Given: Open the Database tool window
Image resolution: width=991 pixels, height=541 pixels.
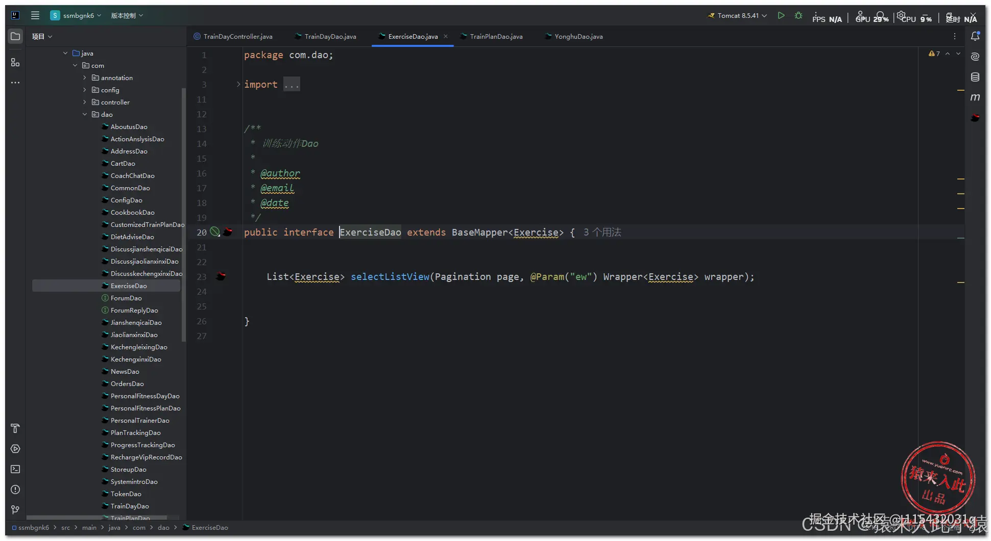Looking at the screenshot, I should pyautogui.click(x=975, y=77).
